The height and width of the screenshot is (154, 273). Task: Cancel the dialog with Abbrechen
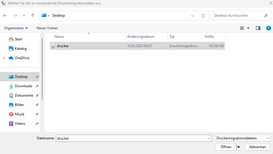click(257, 147)
